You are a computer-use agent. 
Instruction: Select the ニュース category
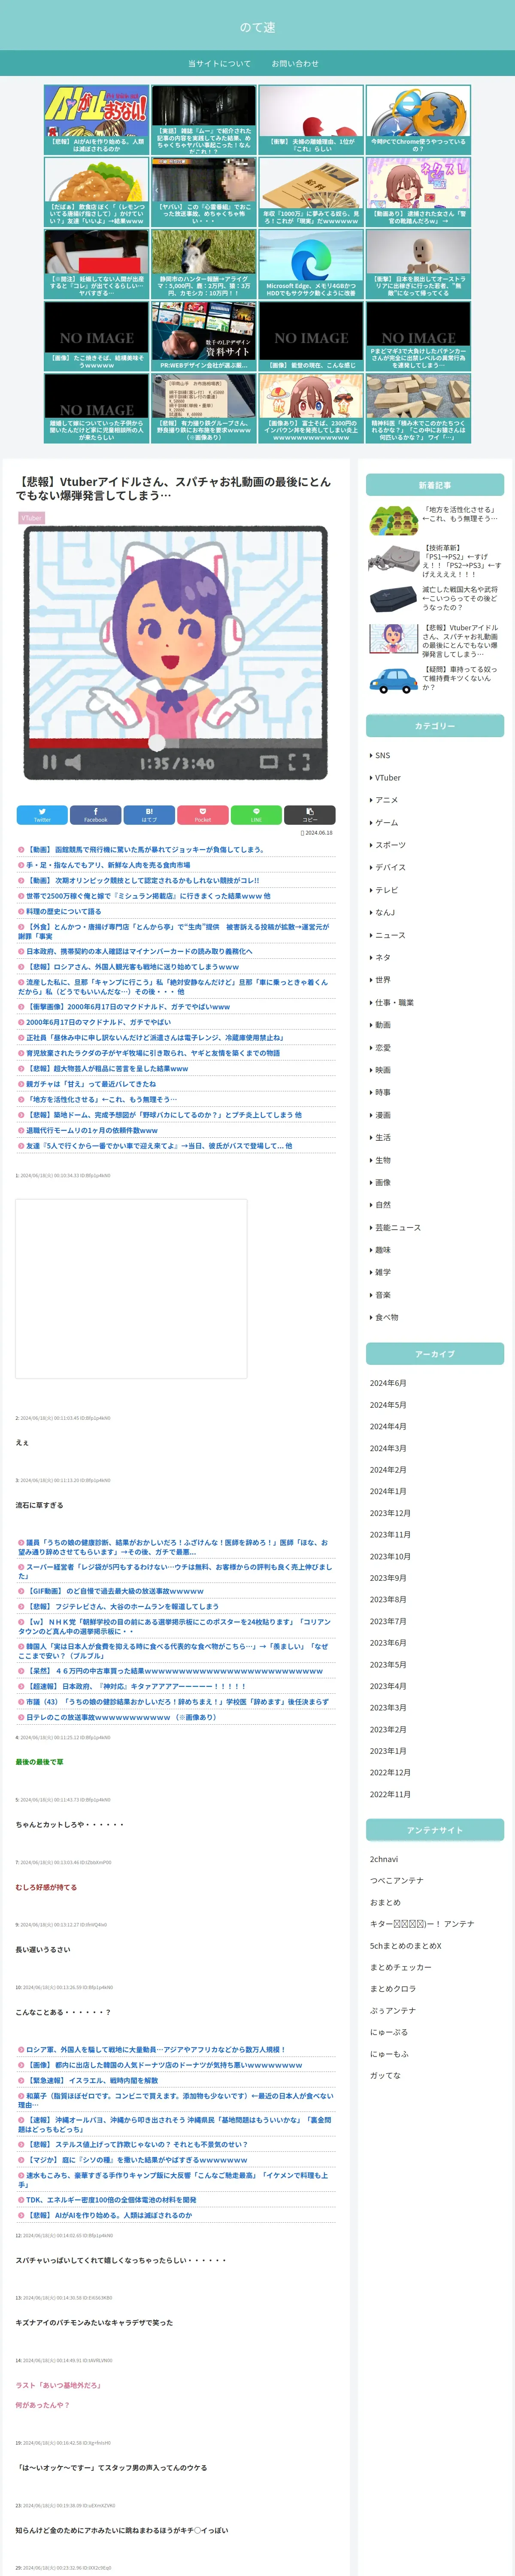click(x=389, y=935)
